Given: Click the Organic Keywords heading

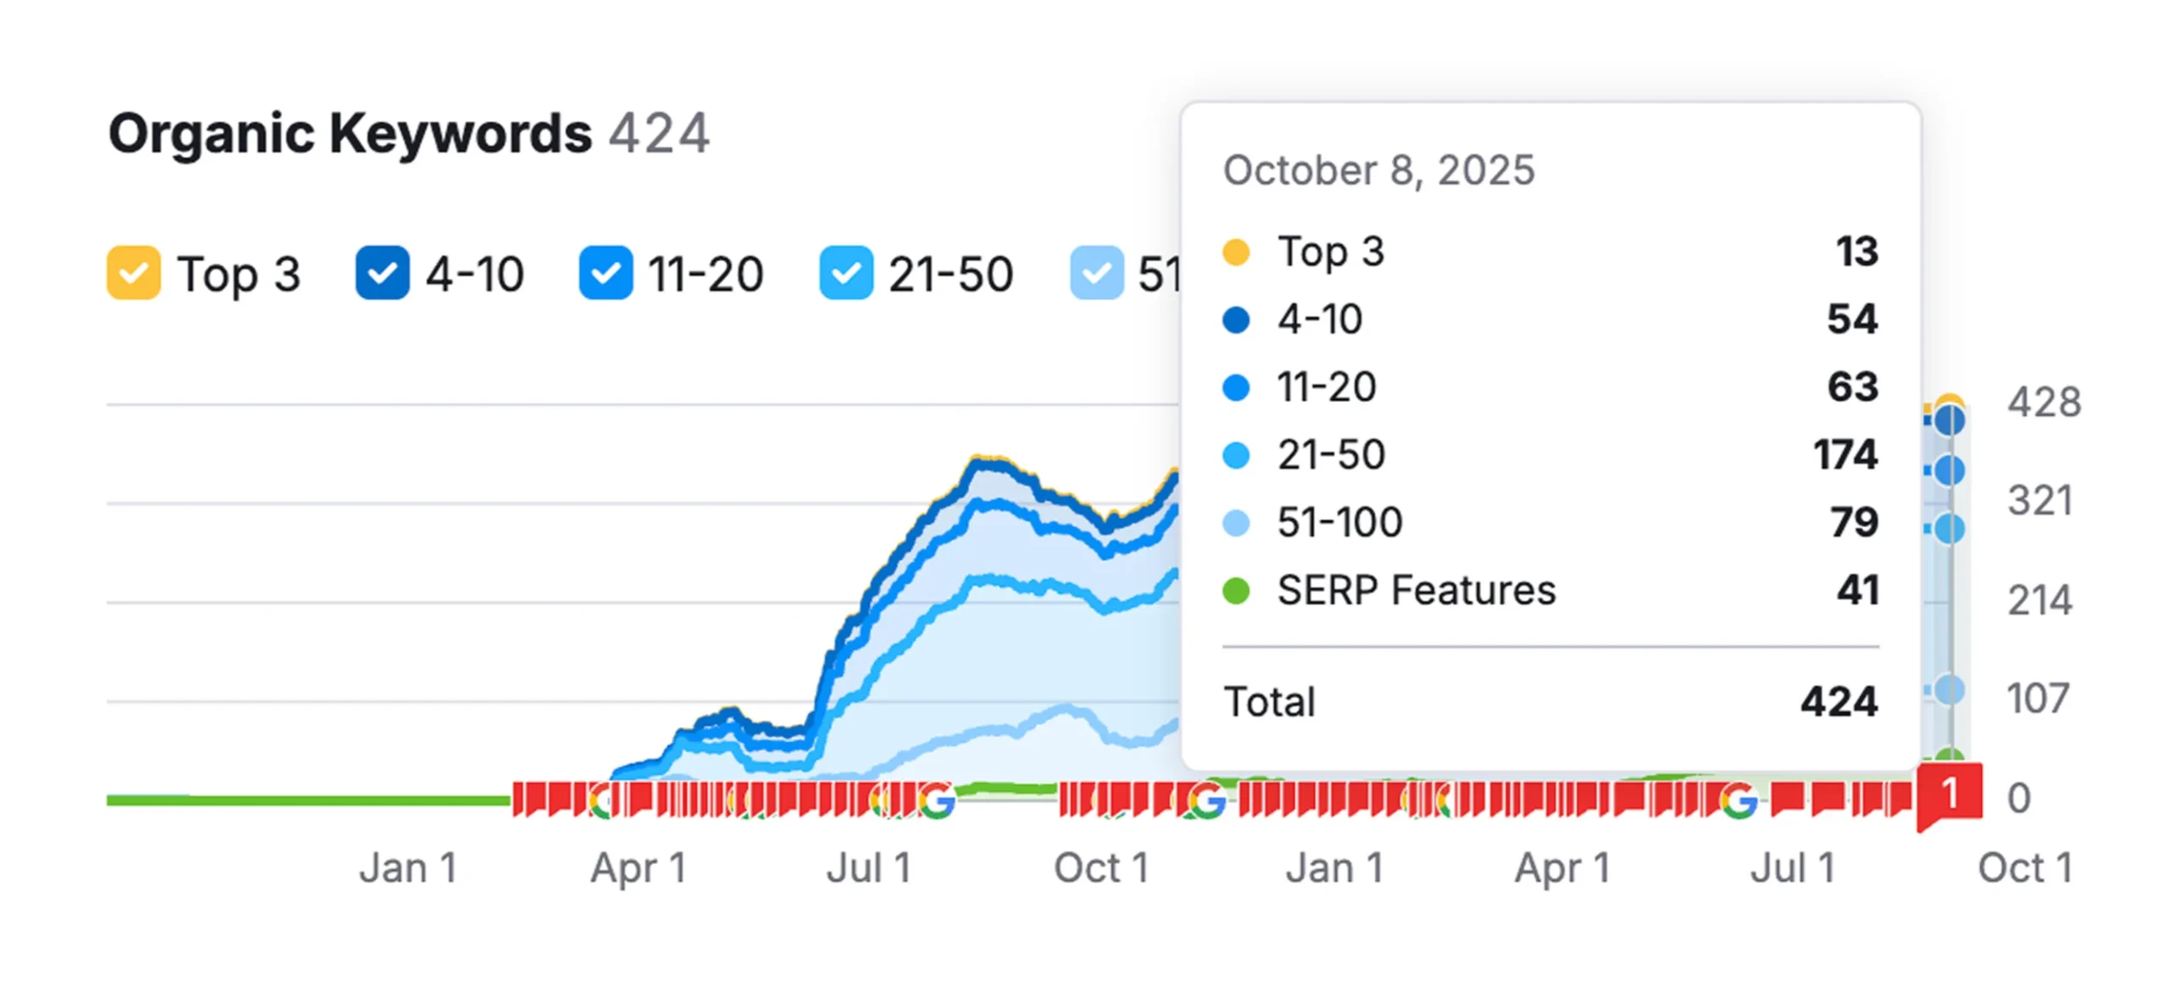Looking at the screenshot, I should point(350,133).
